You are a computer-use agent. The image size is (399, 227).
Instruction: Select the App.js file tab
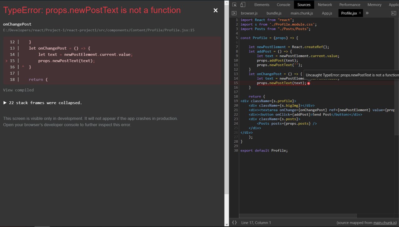(x=327, y=13)
